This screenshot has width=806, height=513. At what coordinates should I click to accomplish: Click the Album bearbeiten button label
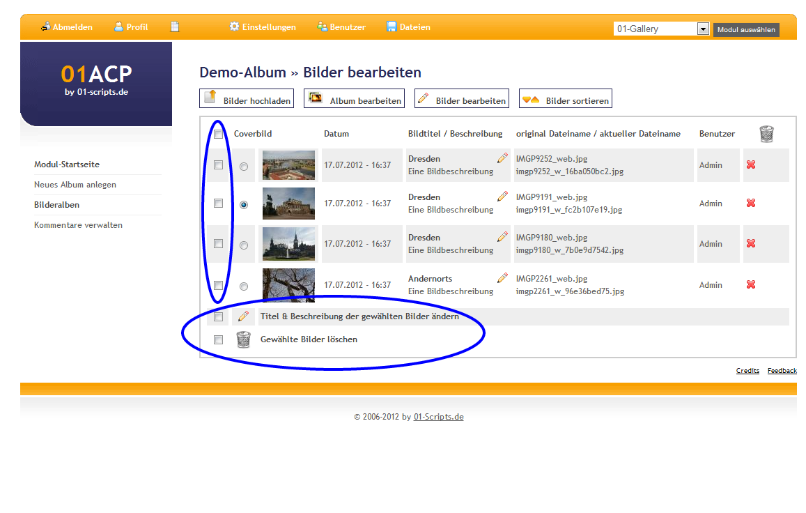[x=366, y=101]
